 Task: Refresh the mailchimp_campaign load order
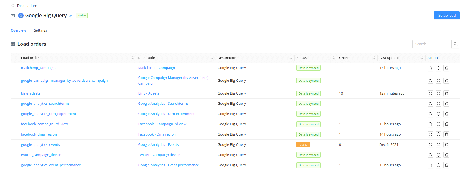(430, 68)
